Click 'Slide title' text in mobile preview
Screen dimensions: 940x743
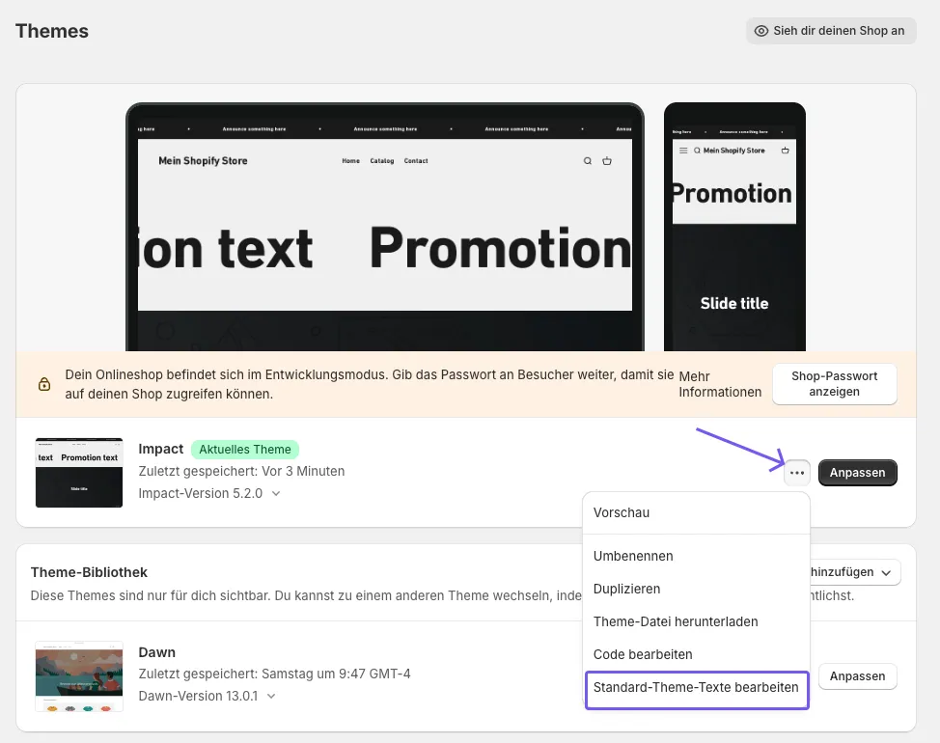coord(734,303)
